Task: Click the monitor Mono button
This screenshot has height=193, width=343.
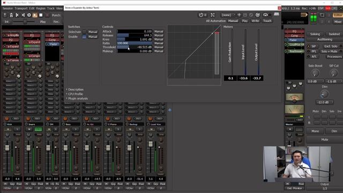Action: (315, 131)
